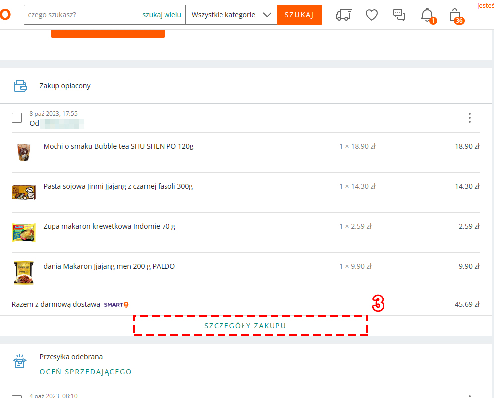Image resolution: width=494 pixels, height=398 pixels.
Task: Open Zupa makaron krewetkowa Indomie title
Action: (110, 226)
